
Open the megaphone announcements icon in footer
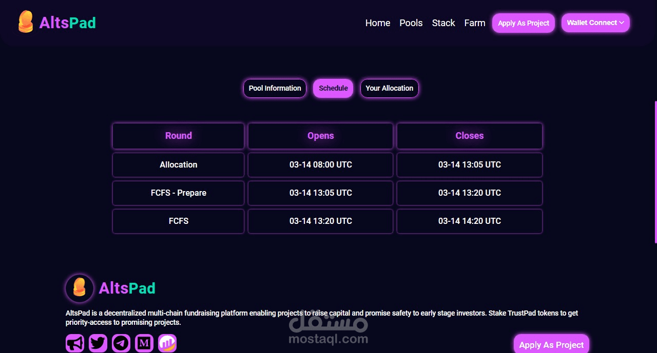pyautogui.click(x=75, y=343)
